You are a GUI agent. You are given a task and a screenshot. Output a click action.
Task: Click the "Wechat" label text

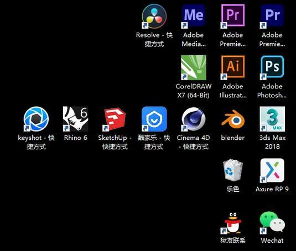tap(272, 240)
